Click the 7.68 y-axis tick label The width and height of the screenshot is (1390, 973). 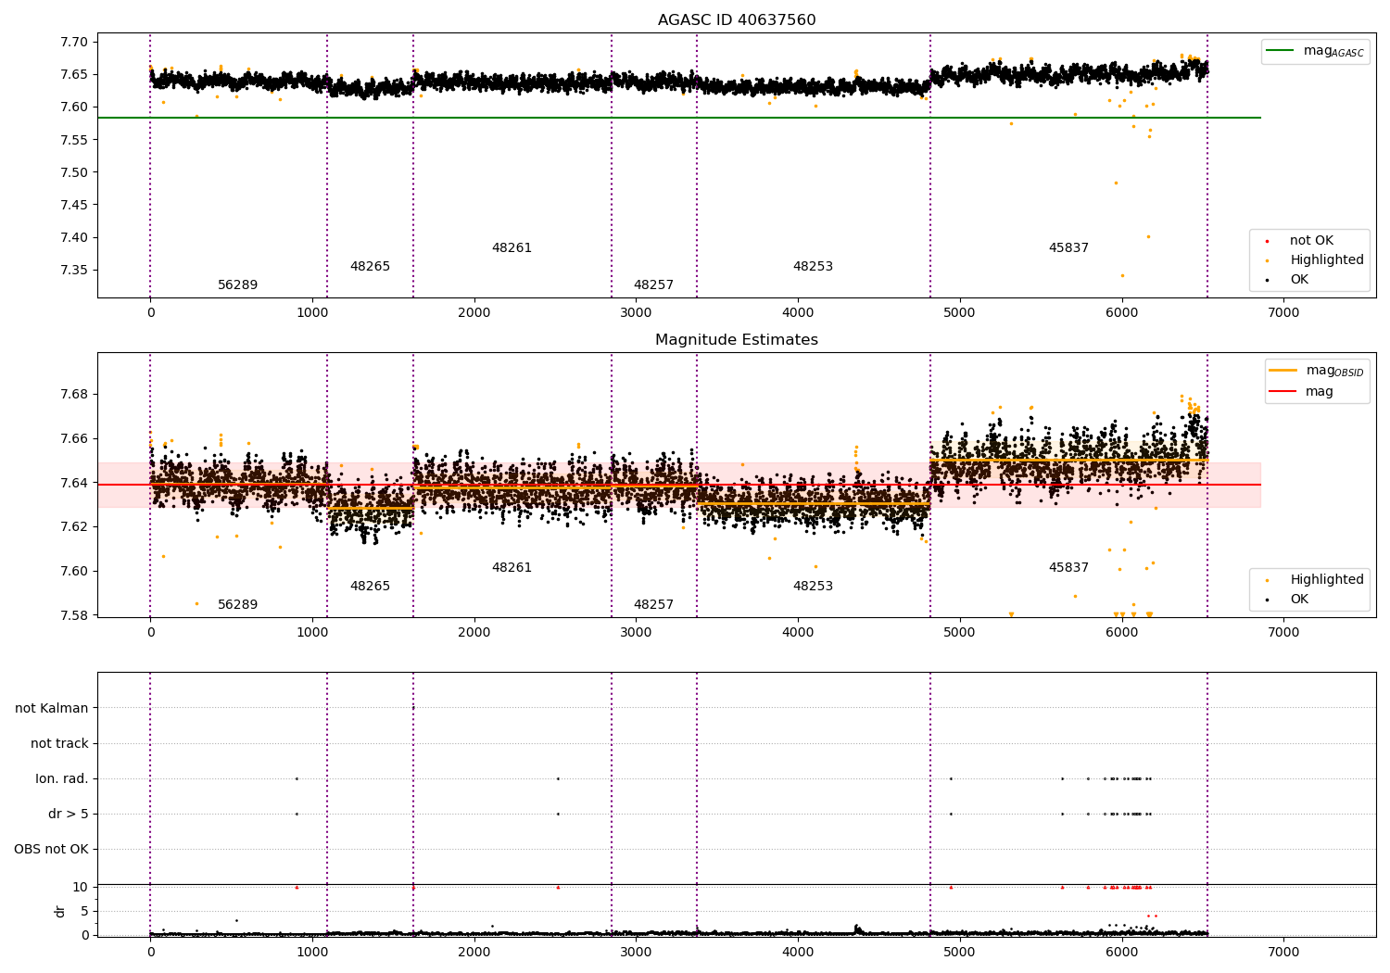pyautogui.click(x=74, y=395)
